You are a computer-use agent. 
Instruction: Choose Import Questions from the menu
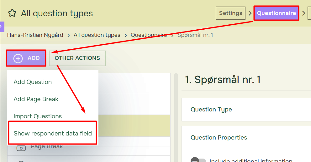point(38,116)
